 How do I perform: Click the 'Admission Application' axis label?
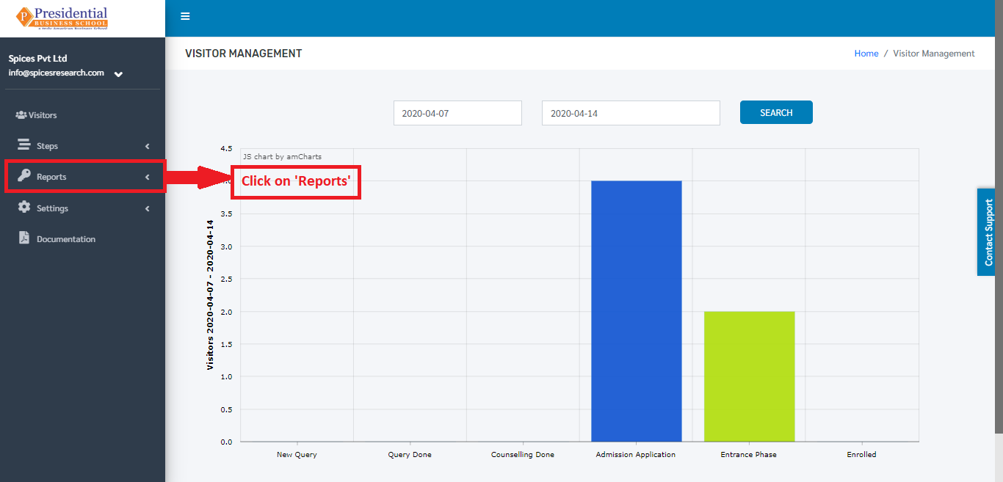[636, 454]
